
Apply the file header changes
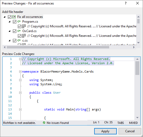pyautogui.click(x=105, y=131)
